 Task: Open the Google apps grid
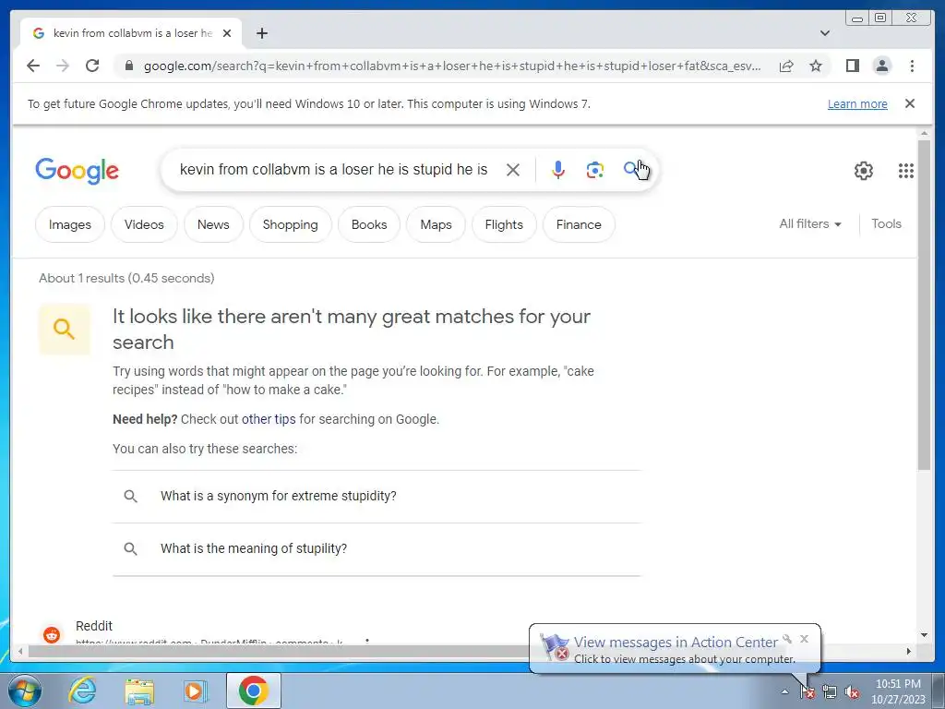[906, 171]
